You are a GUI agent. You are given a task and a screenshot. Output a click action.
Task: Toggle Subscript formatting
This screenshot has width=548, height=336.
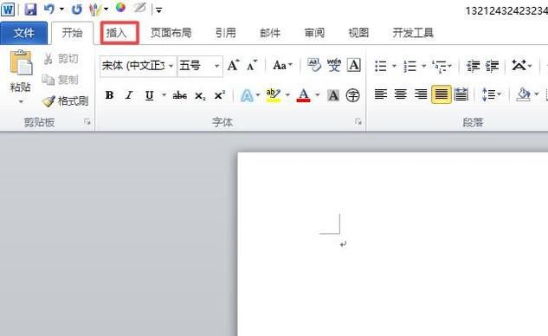(200, 95)
